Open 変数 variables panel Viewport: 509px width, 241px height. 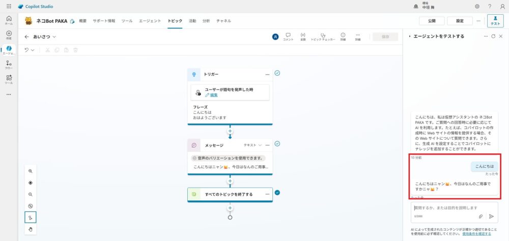click(303, 37)
